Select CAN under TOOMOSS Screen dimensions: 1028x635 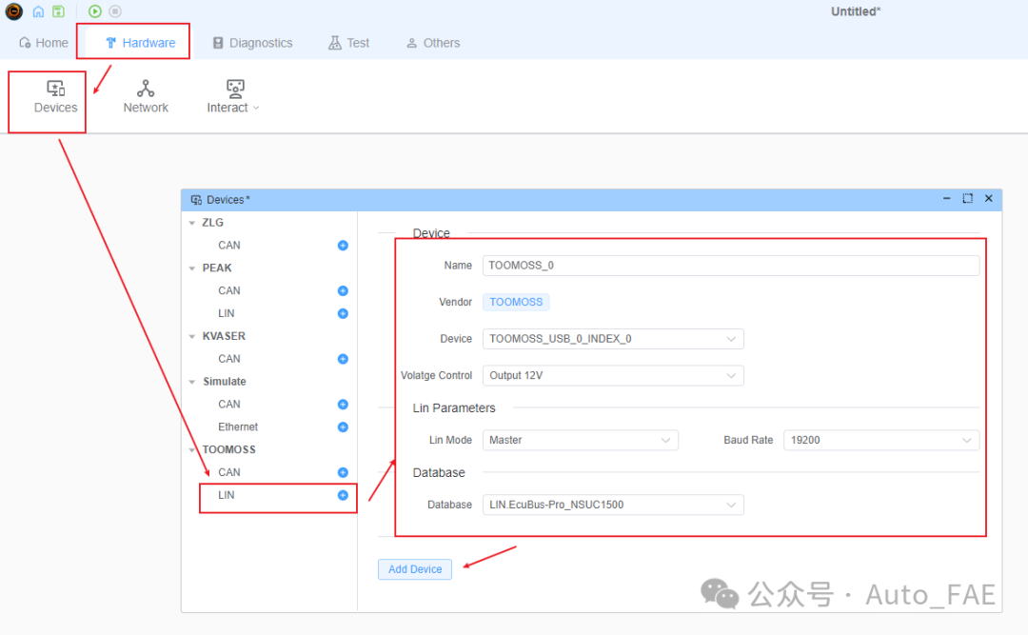228,472
